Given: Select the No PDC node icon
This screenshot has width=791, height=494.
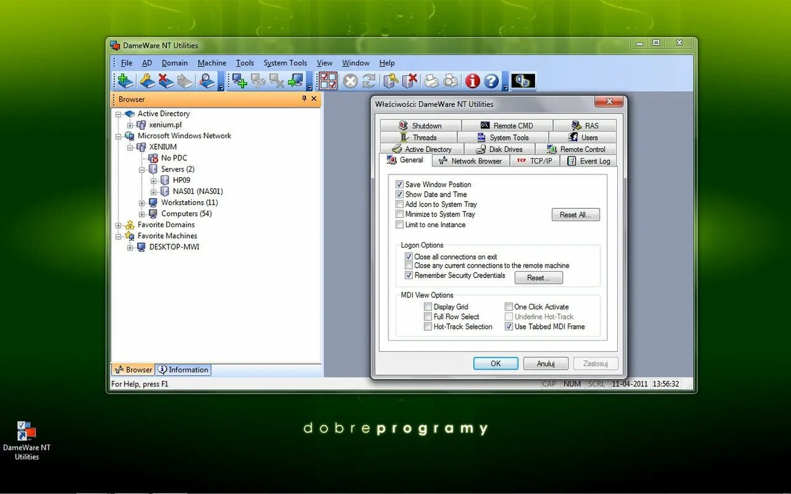Looking at the screenshot, I should (x=153, y=158).
